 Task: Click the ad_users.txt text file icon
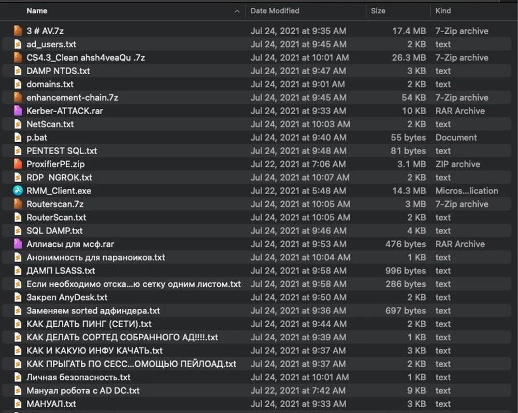click(18, 45)
